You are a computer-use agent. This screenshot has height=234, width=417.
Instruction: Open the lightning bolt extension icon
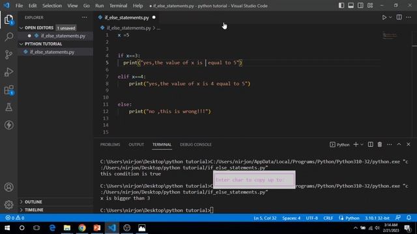pyautogui.click(x=8, y=125)
